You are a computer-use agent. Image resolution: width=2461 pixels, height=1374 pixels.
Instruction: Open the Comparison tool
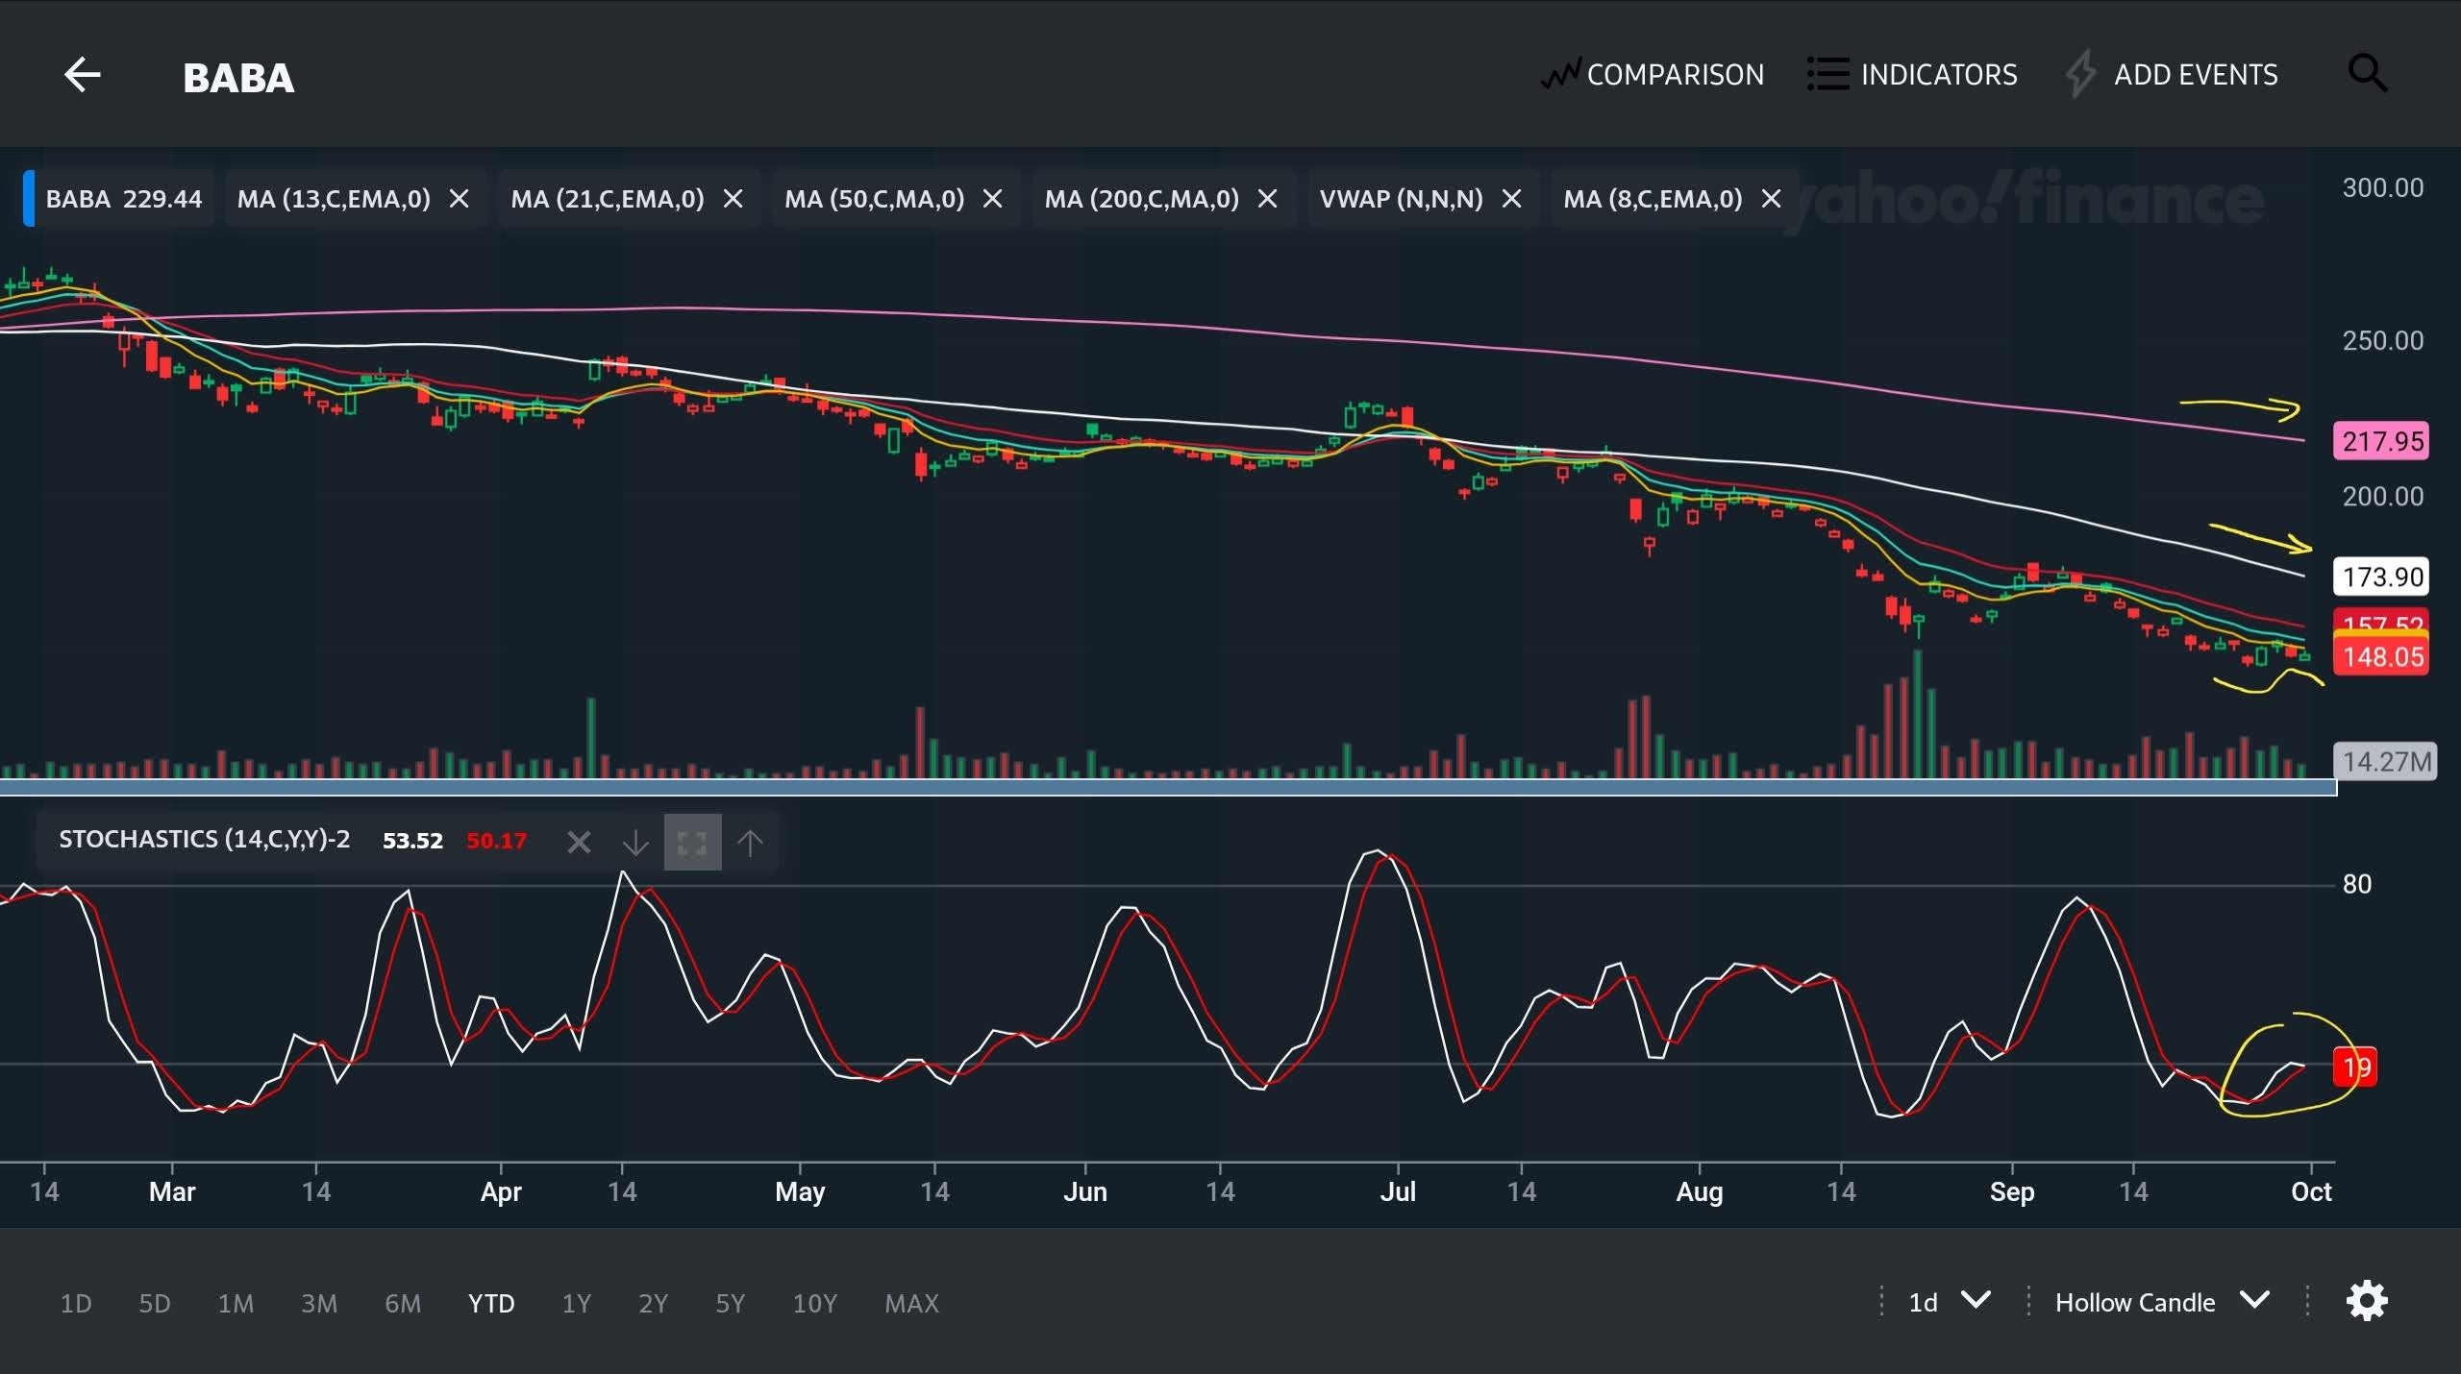click(1653, 74)
